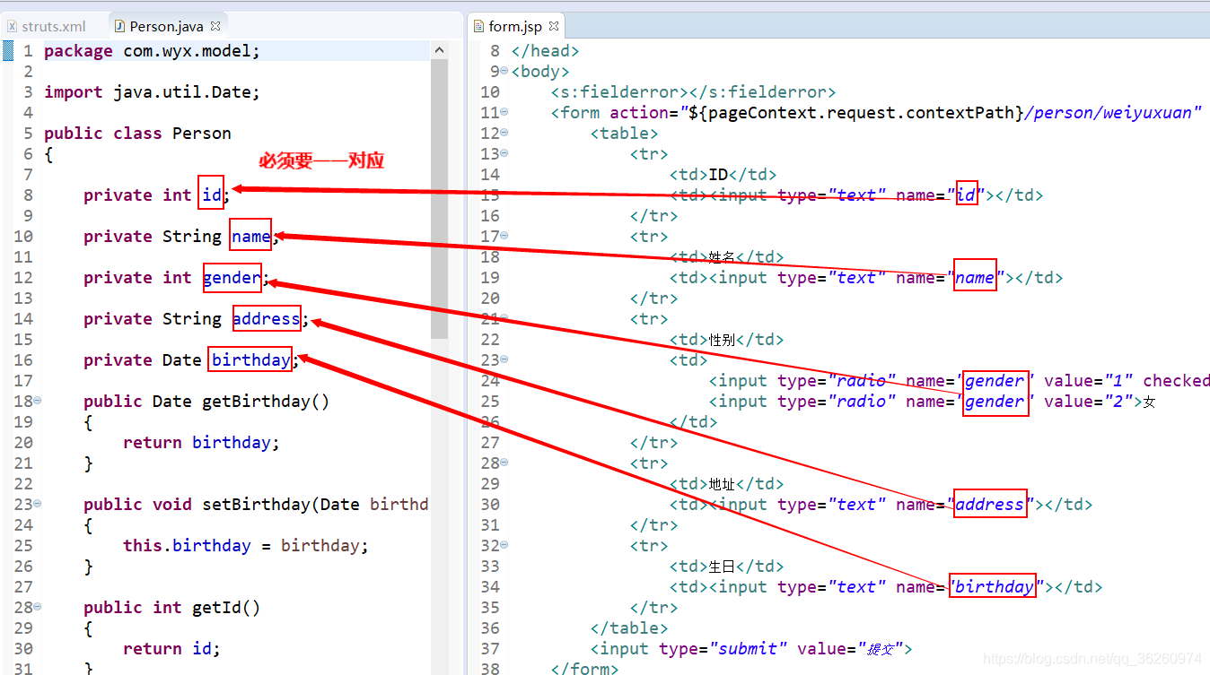1210x675 pixels.
Task: Click the '<s:fielderror>' tag line
Action: point(693,92)
